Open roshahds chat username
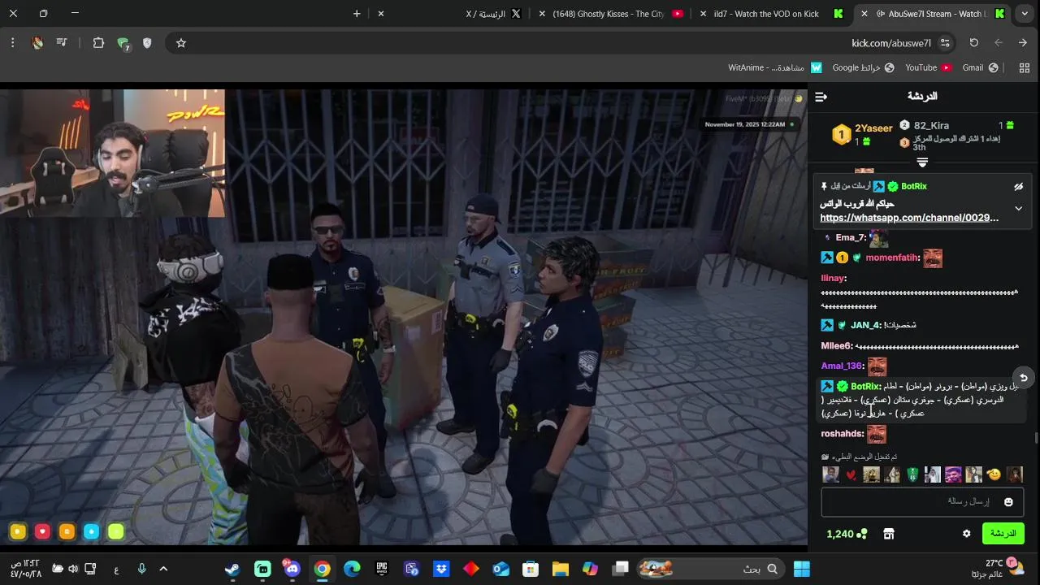Screen dimensions: 1040x585 (x=843, y=434)
